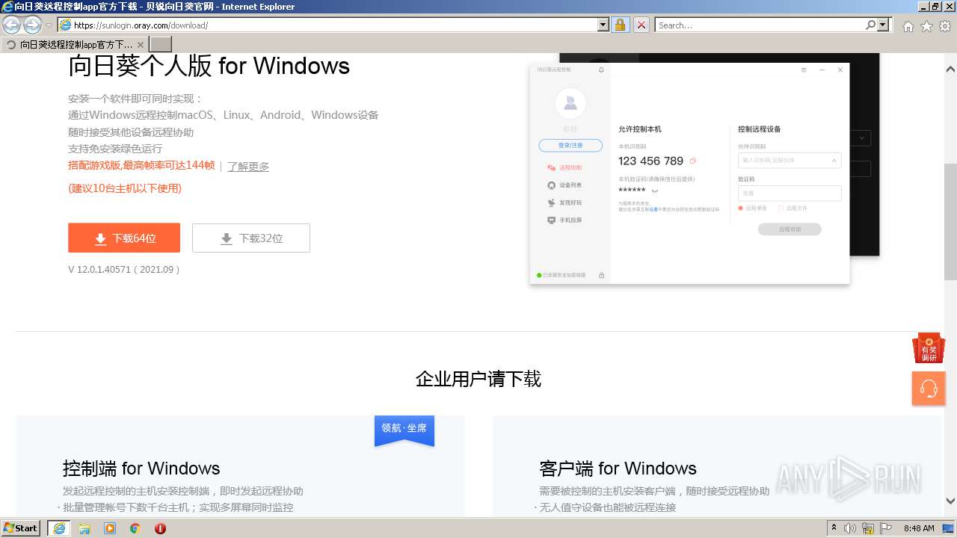Select the 向日葵远程控制app官方下载 browser tab
Viewport: 957px width, 538px height.
(x=75, y=45)
